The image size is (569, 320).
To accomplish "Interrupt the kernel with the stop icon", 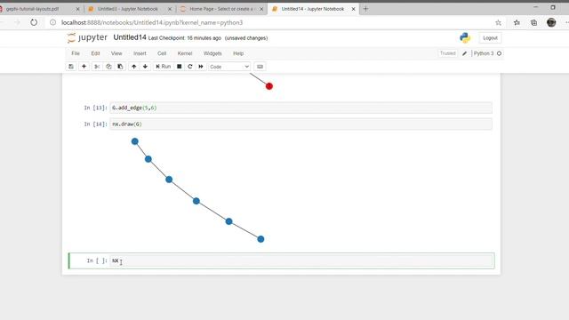I will (180, 67).
